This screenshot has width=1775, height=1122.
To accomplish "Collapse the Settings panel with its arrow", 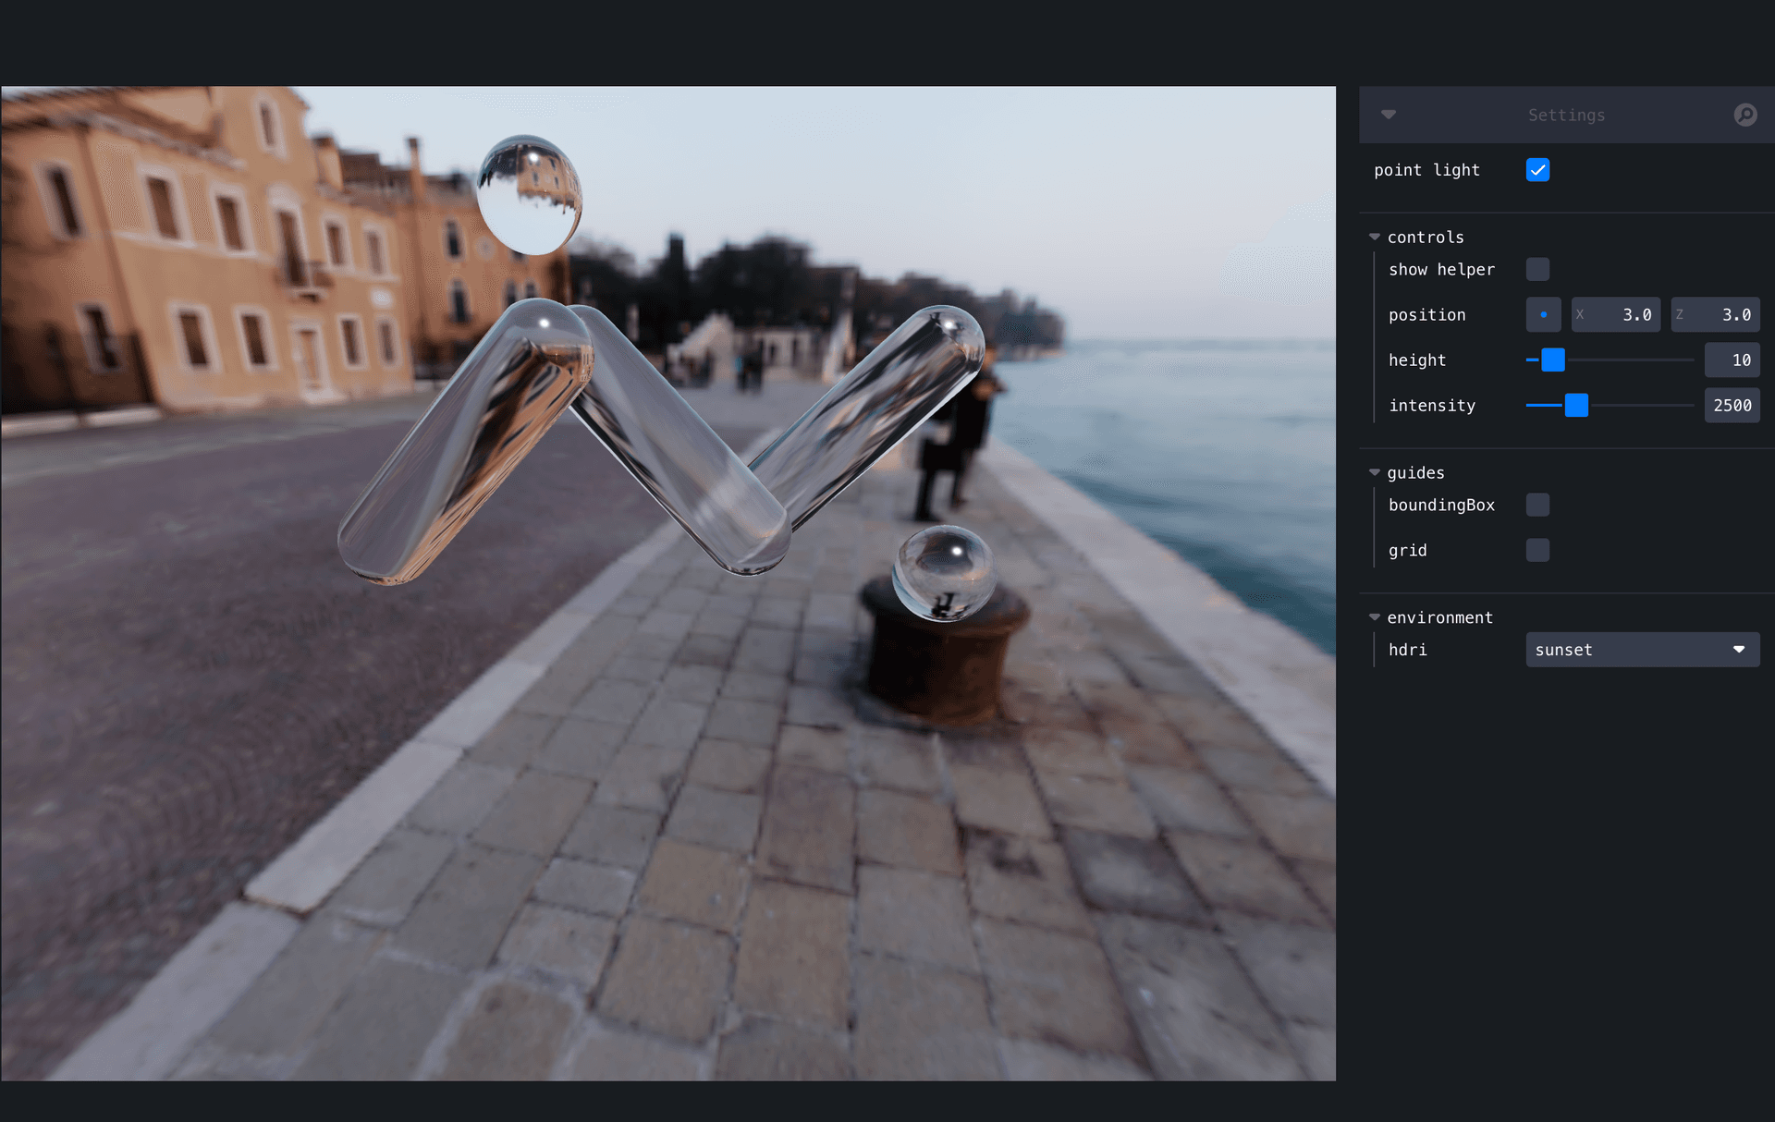I will point(1389,115).
